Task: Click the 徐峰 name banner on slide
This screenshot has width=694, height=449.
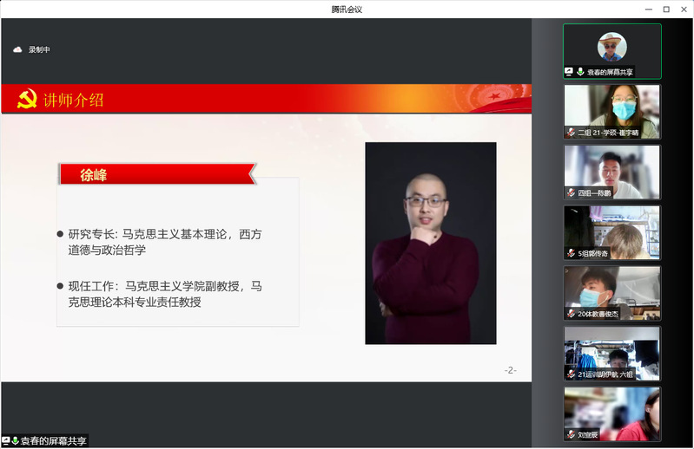Action: pyautogui.click(x=156, y=174)
